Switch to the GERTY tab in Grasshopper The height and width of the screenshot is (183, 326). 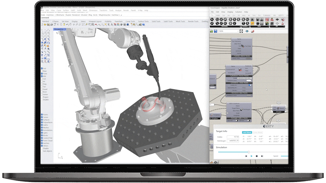click(x=281, y=15)
